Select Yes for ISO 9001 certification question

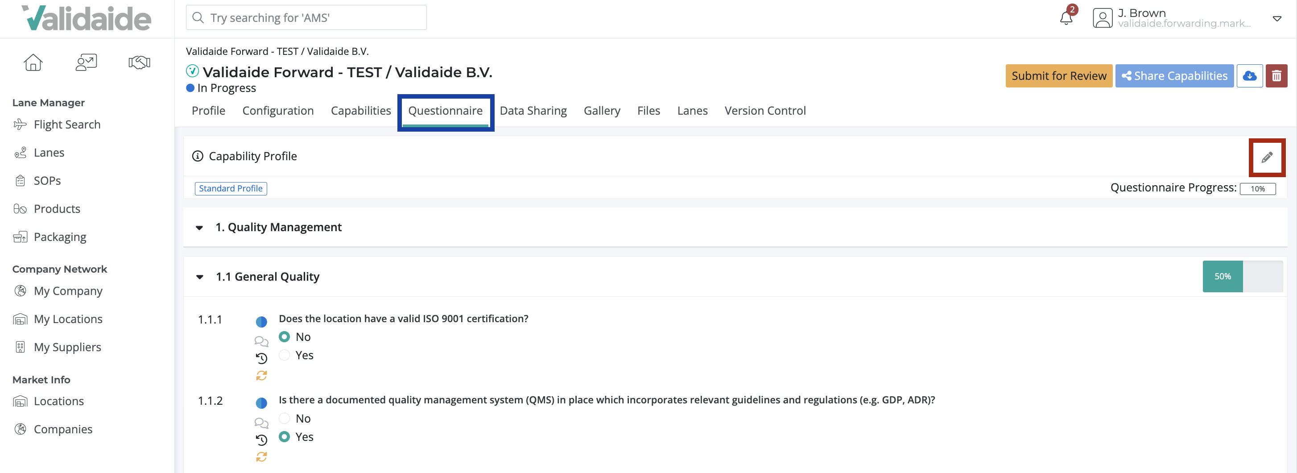click(x=285, y=355)
